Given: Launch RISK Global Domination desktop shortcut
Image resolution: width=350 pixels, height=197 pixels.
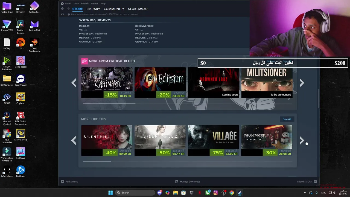Looking at the screenshot, I should click(21, 118).
